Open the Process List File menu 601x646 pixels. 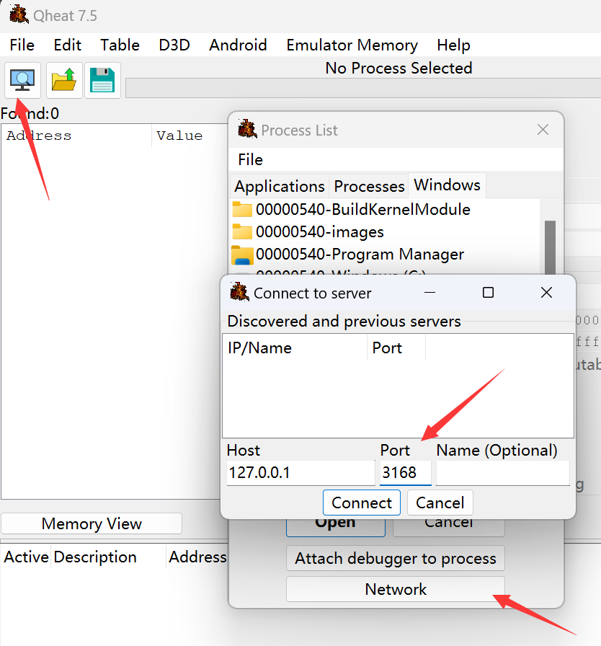(x=250, y=159)
